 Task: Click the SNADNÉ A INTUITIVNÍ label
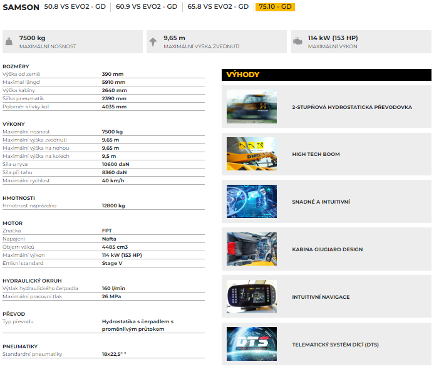[321, 202]
